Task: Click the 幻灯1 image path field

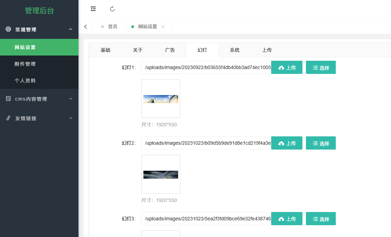Action: point(206,67)
